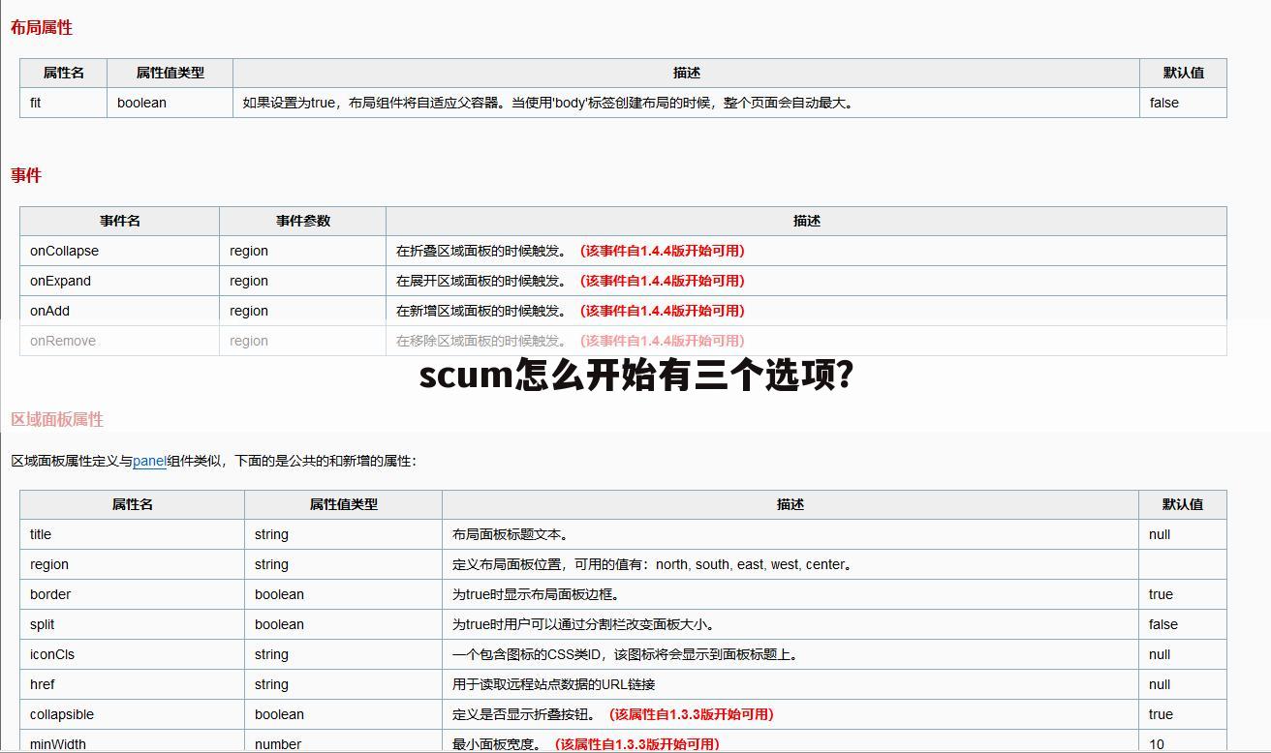Select the href property name cell
The height and width of the screenshot is (753, 1271).
(x=133, y=684)
